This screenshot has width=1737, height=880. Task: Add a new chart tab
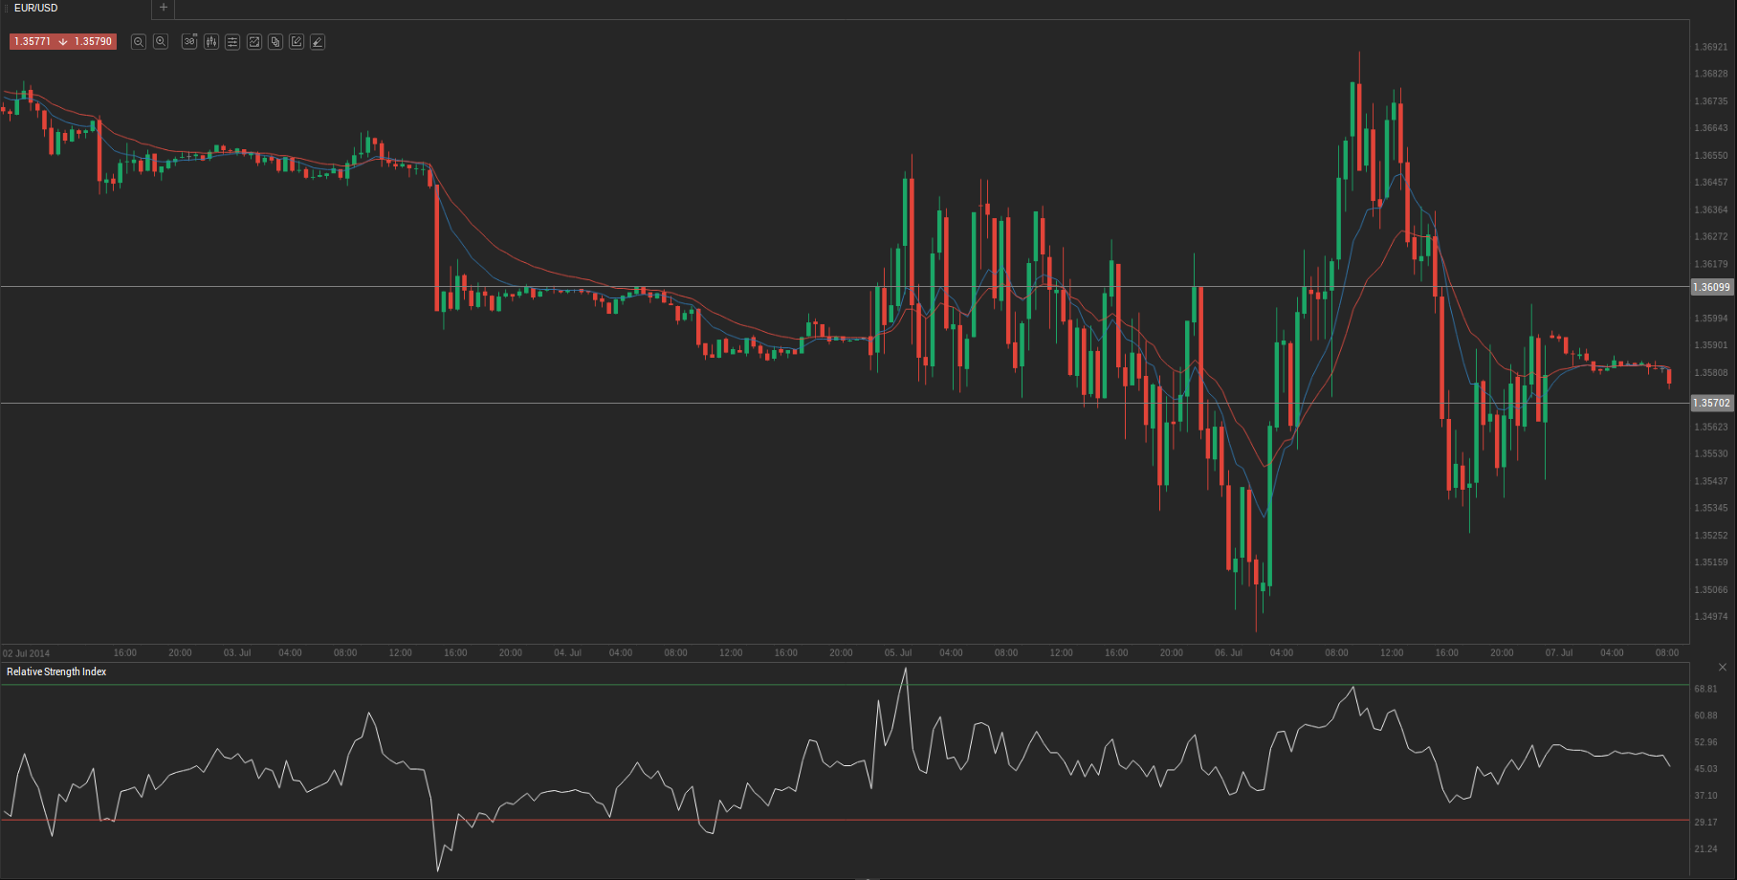click(164, 8)
